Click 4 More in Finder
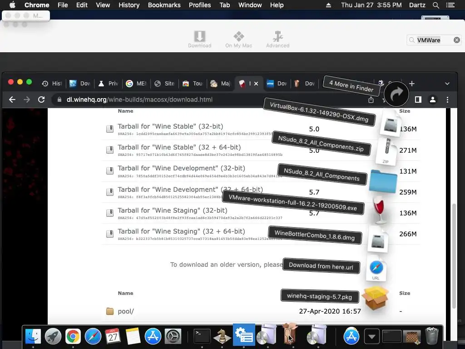 351,86
